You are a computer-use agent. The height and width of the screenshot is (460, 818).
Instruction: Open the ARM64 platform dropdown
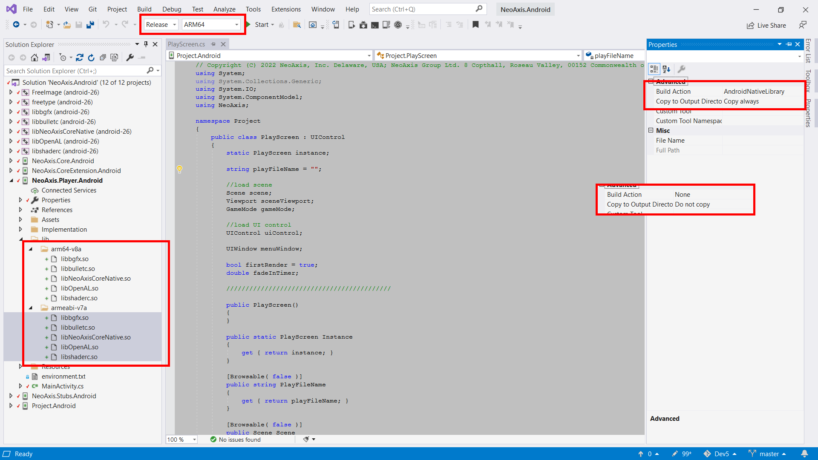pos(211,25)
